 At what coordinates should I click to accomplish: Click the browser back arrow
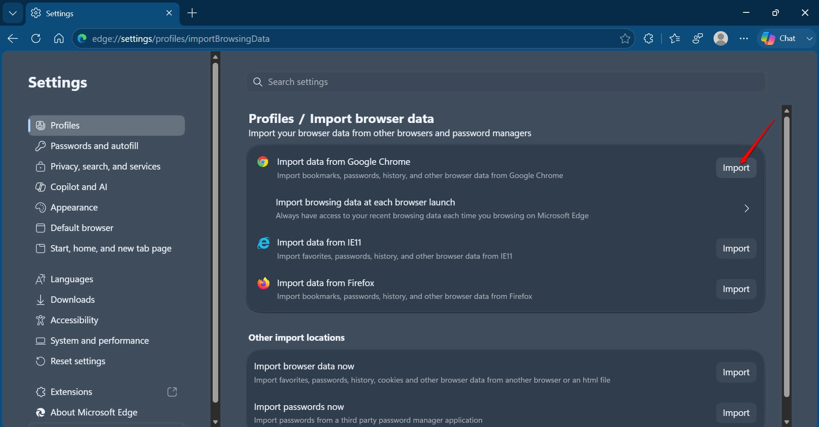coord(13,39)
